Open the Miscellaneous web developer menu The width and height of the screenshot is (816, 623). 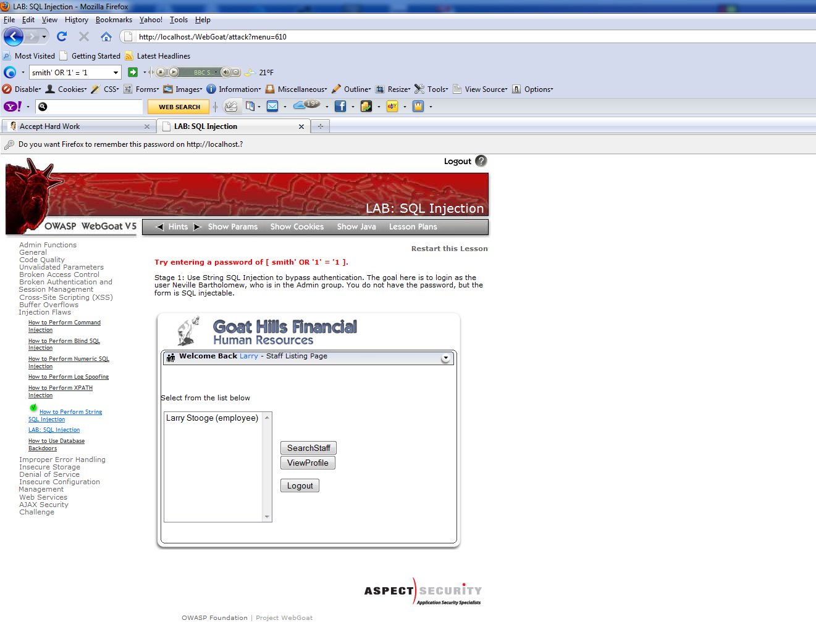(x=297, y=89)
